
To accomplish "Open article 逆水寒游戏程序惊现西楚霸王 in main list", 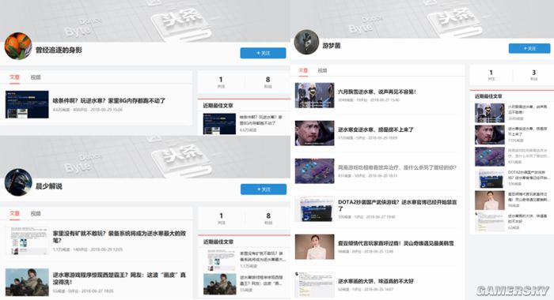I will pyautogui.click(x=120, y=278).
